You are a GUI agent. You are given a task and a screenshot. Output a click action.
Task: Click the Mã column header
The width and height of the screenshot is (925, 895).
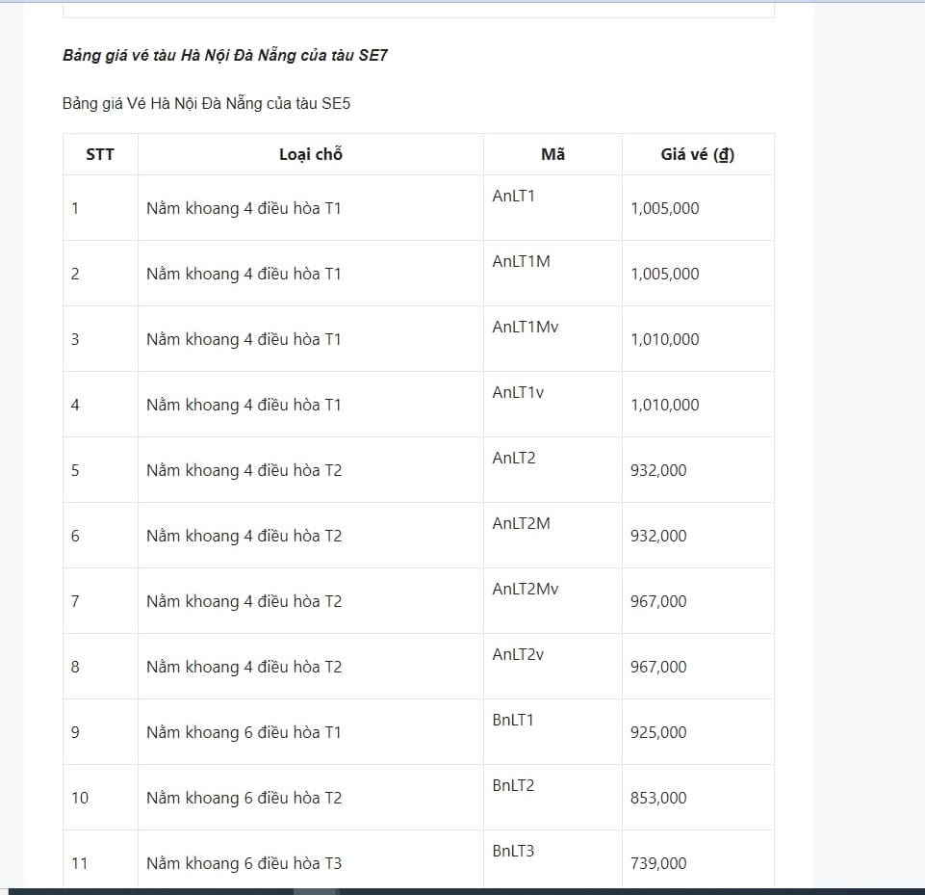(552, 154)
